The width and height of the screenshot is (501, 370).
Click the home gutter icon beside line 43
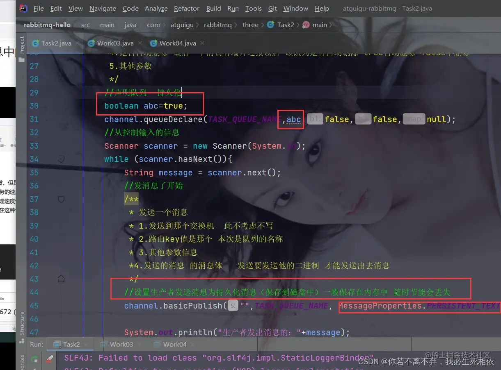[61, 279]
